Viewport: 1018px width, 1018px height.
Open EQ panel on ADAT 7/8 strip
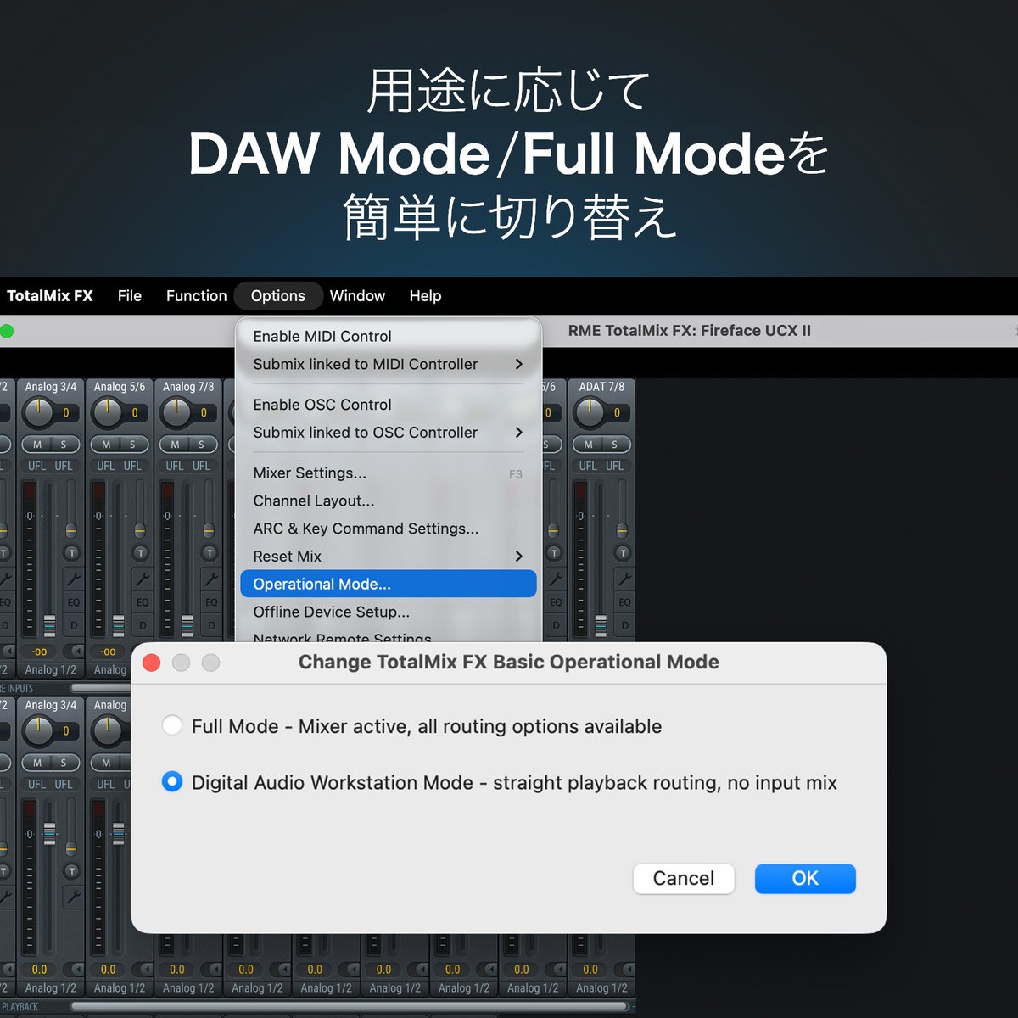coord(624,602)
